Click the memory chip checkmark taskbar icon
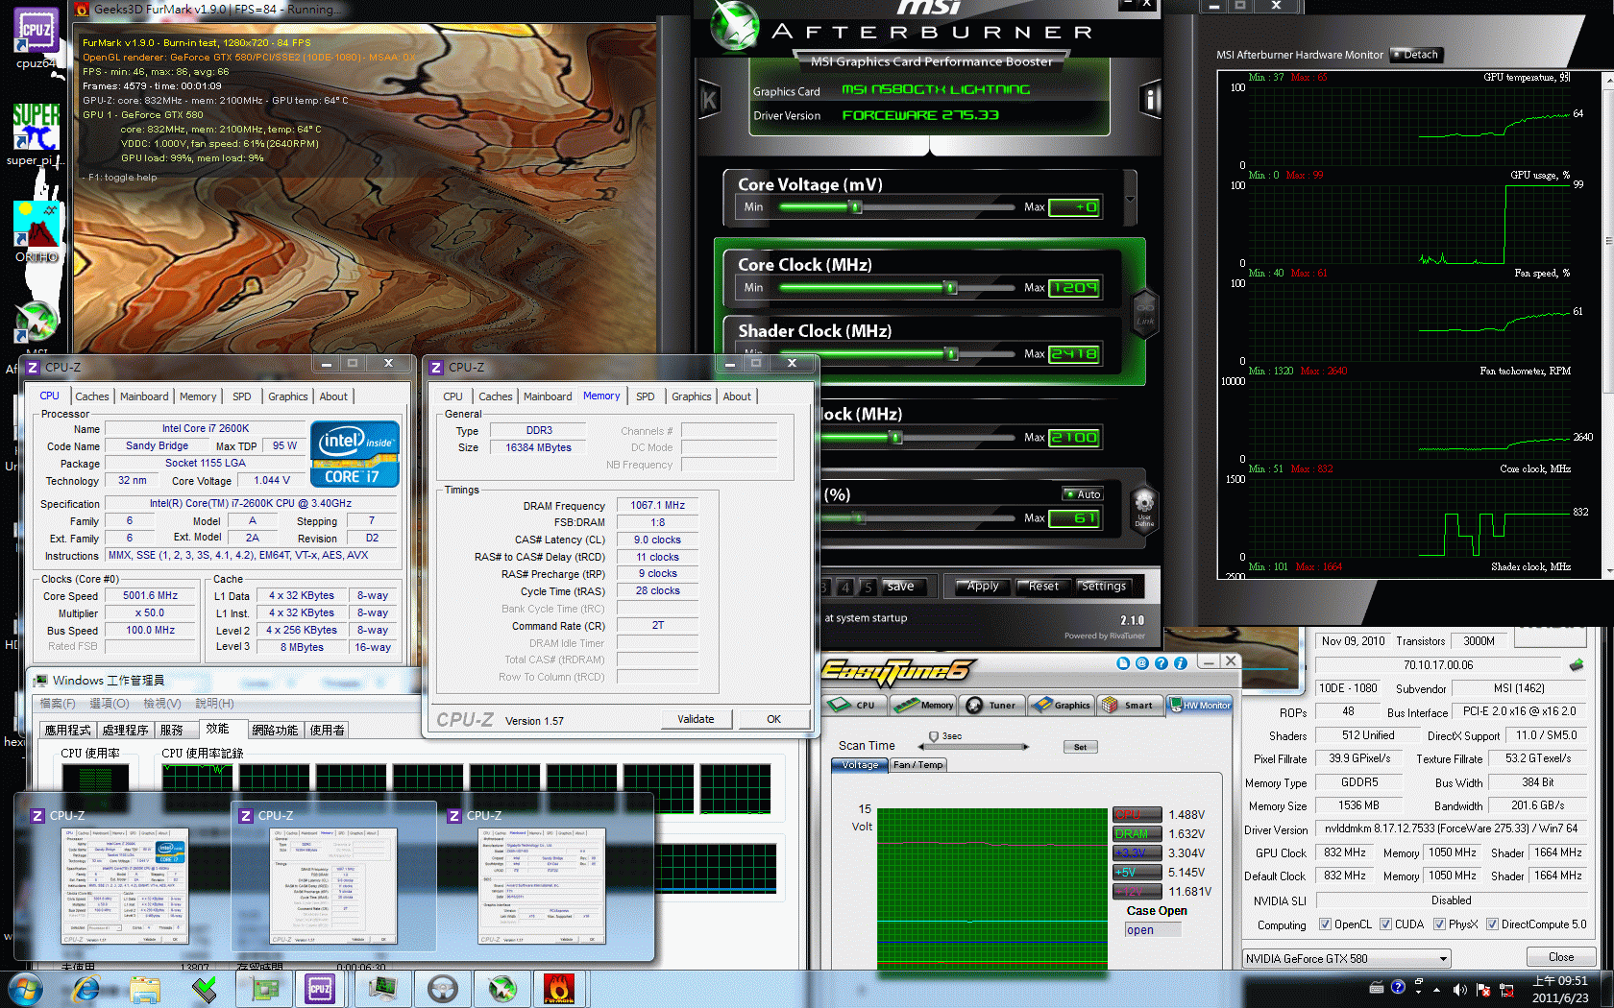Screen dimensions: 1614x1008 [205, 989]
